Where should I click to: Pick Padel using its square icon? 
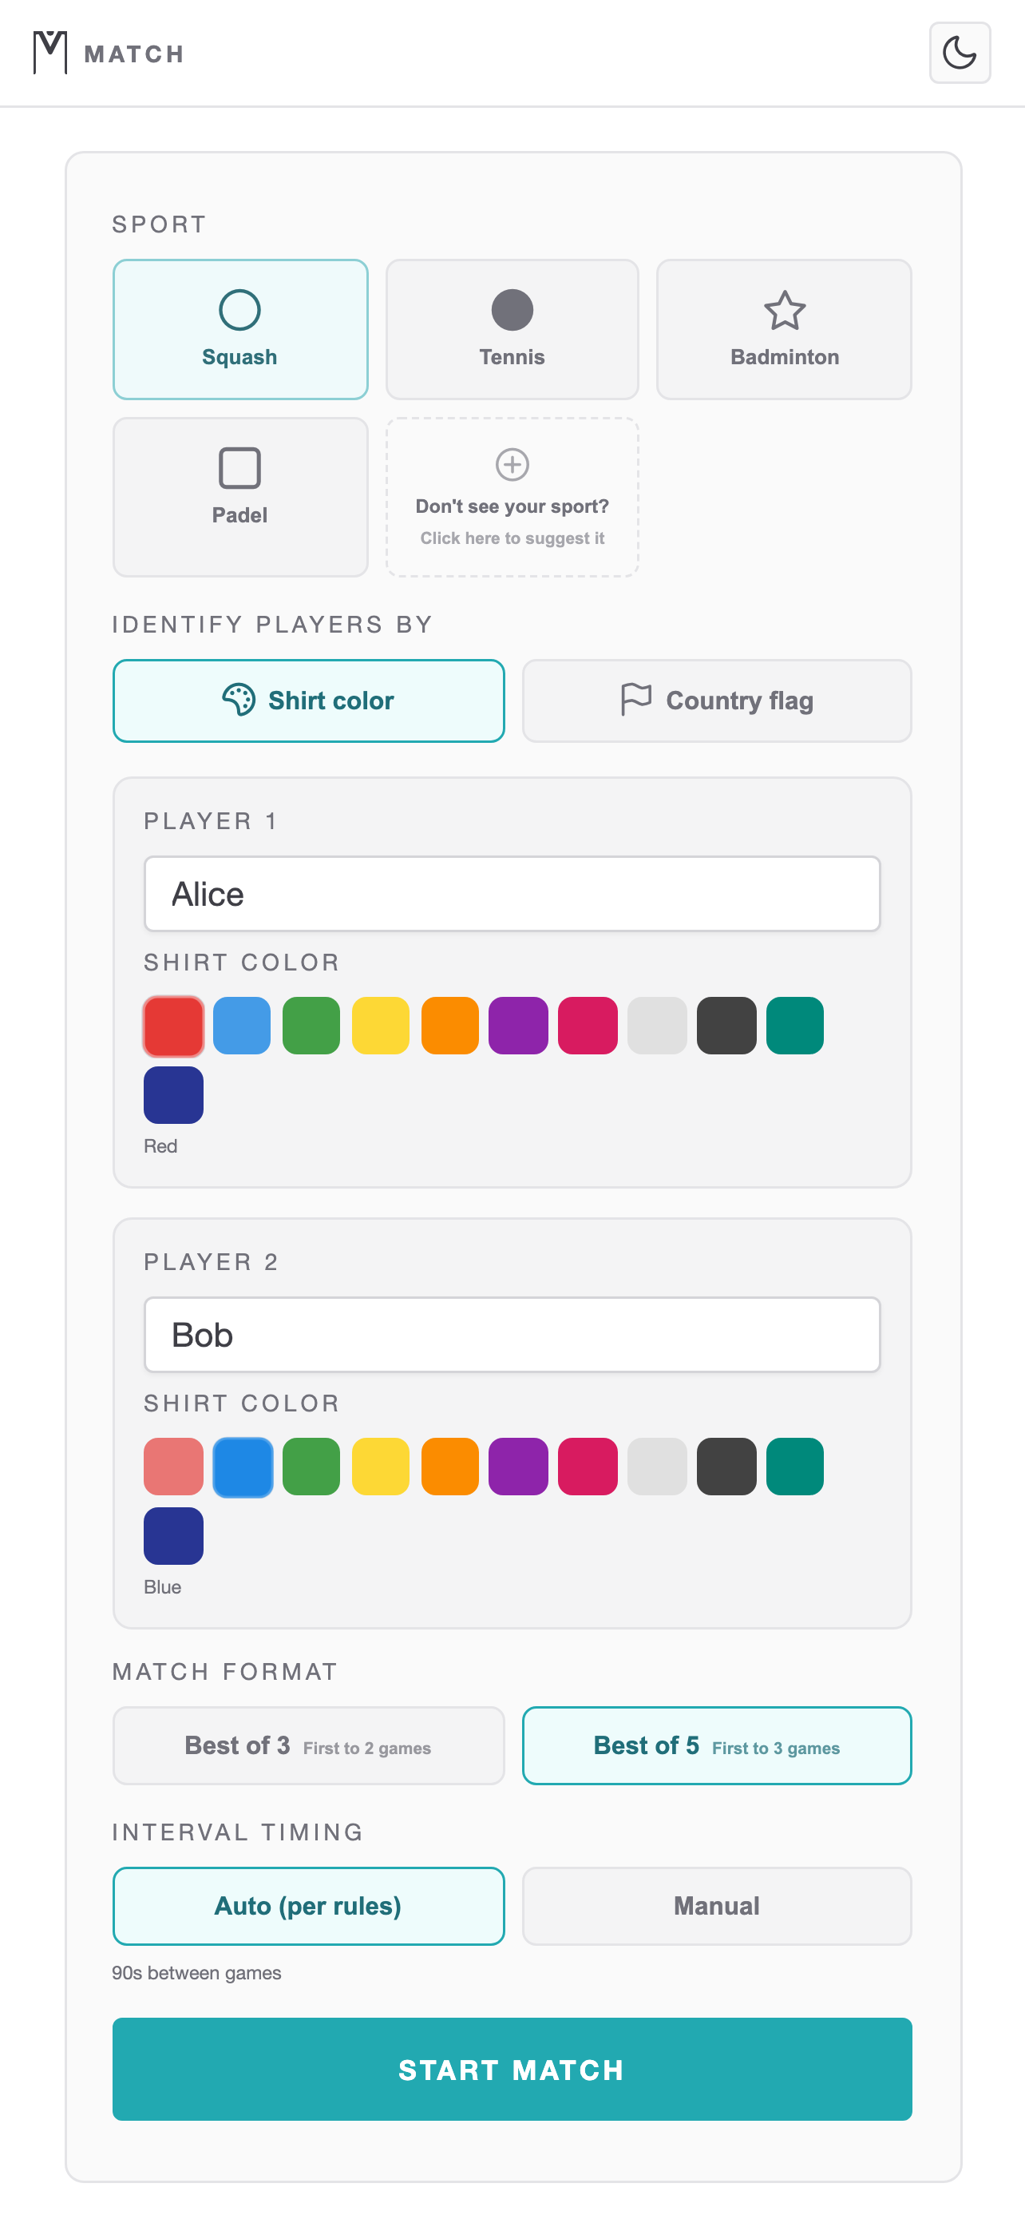click(x=239, y=466)
